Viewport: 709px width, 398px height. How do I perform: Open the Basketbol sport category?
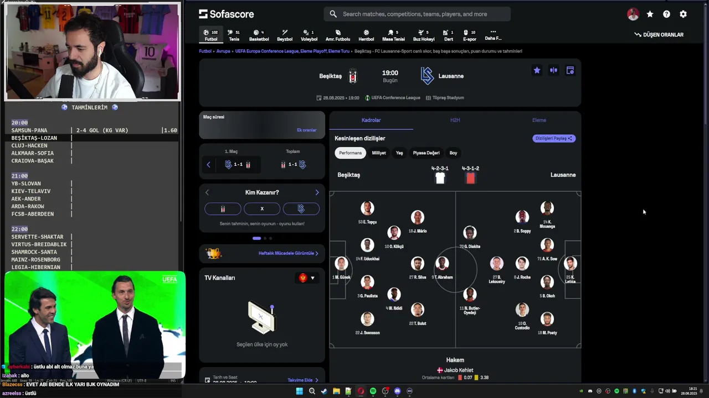pos(259,35)
